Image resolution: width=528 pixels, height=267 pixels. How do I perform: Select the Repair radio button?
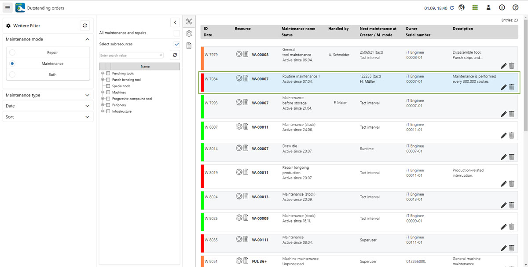pos(12,52)
